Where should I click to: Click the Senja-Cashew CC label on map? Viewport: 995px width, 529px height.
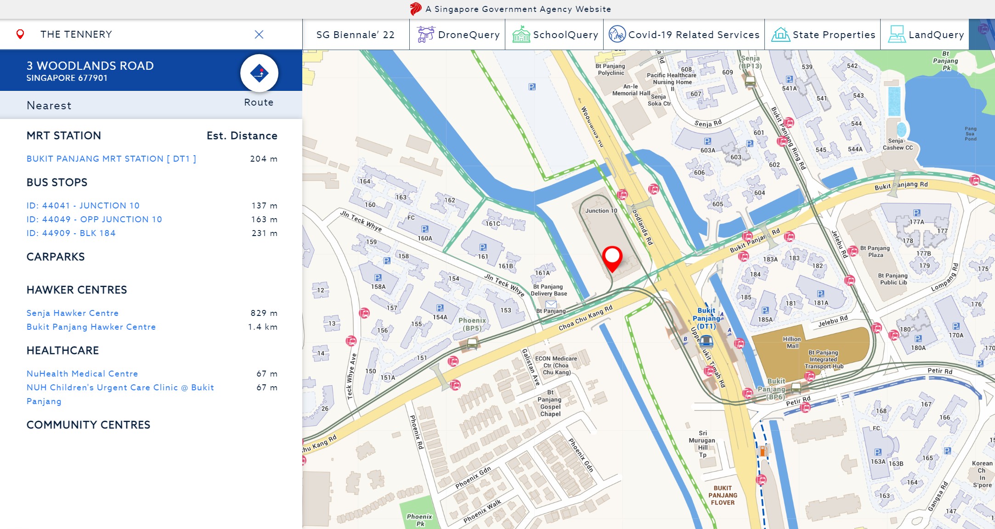(898, 144)
